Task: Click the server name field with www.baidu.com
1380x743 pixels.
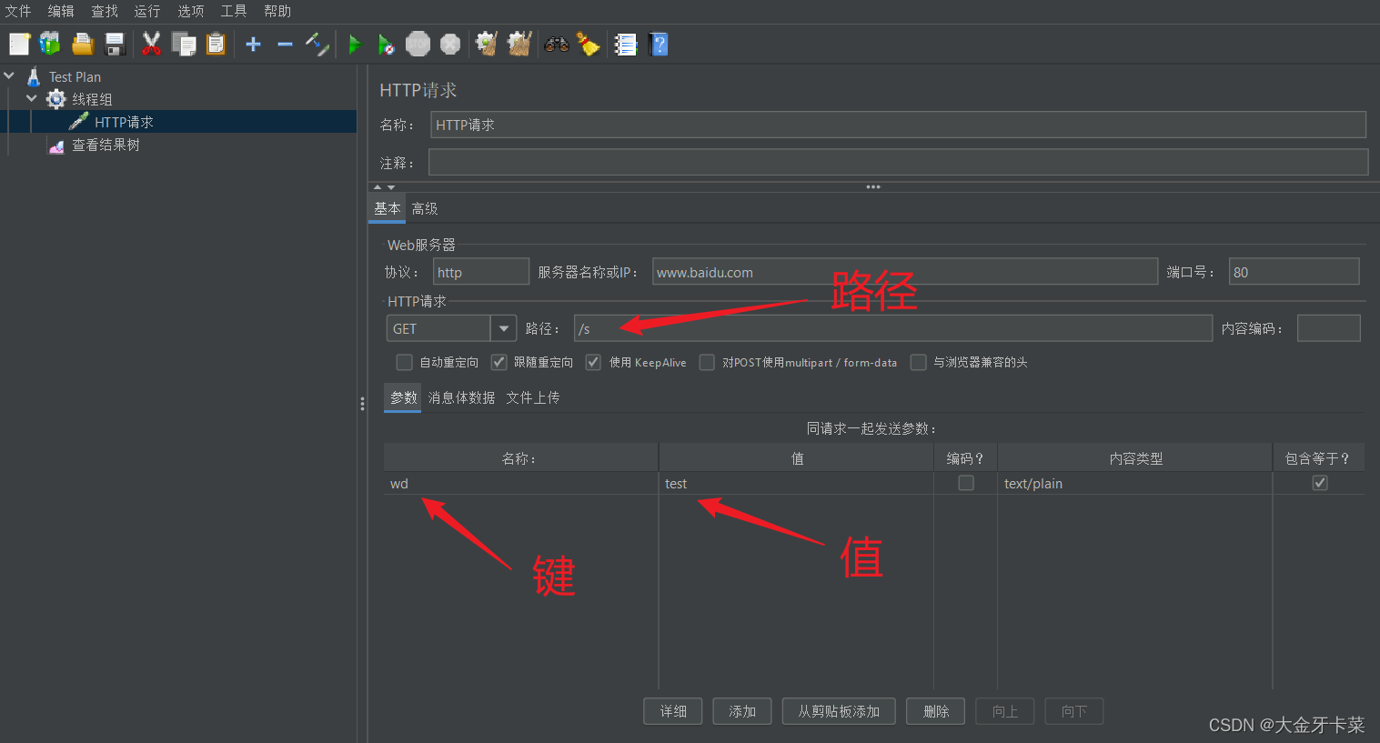Action: 905,272
